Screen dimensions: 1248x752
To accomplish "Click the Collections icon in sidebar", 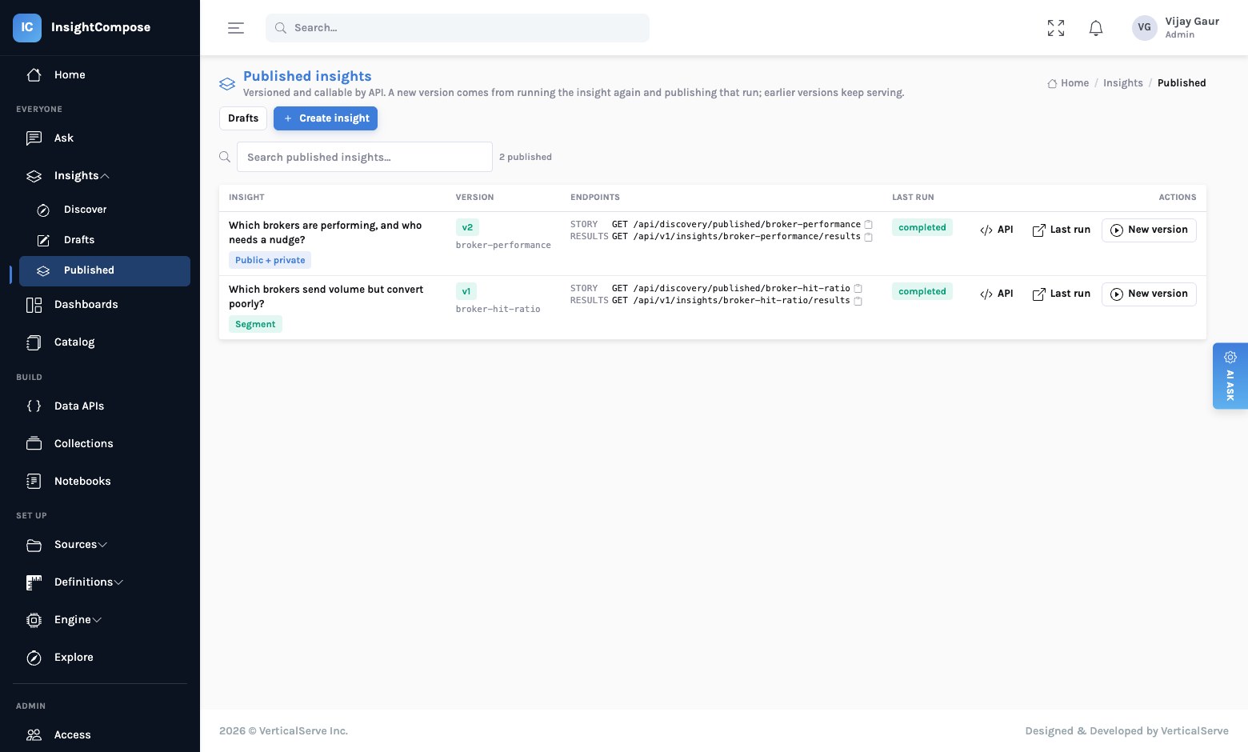I will click(34, 443).
